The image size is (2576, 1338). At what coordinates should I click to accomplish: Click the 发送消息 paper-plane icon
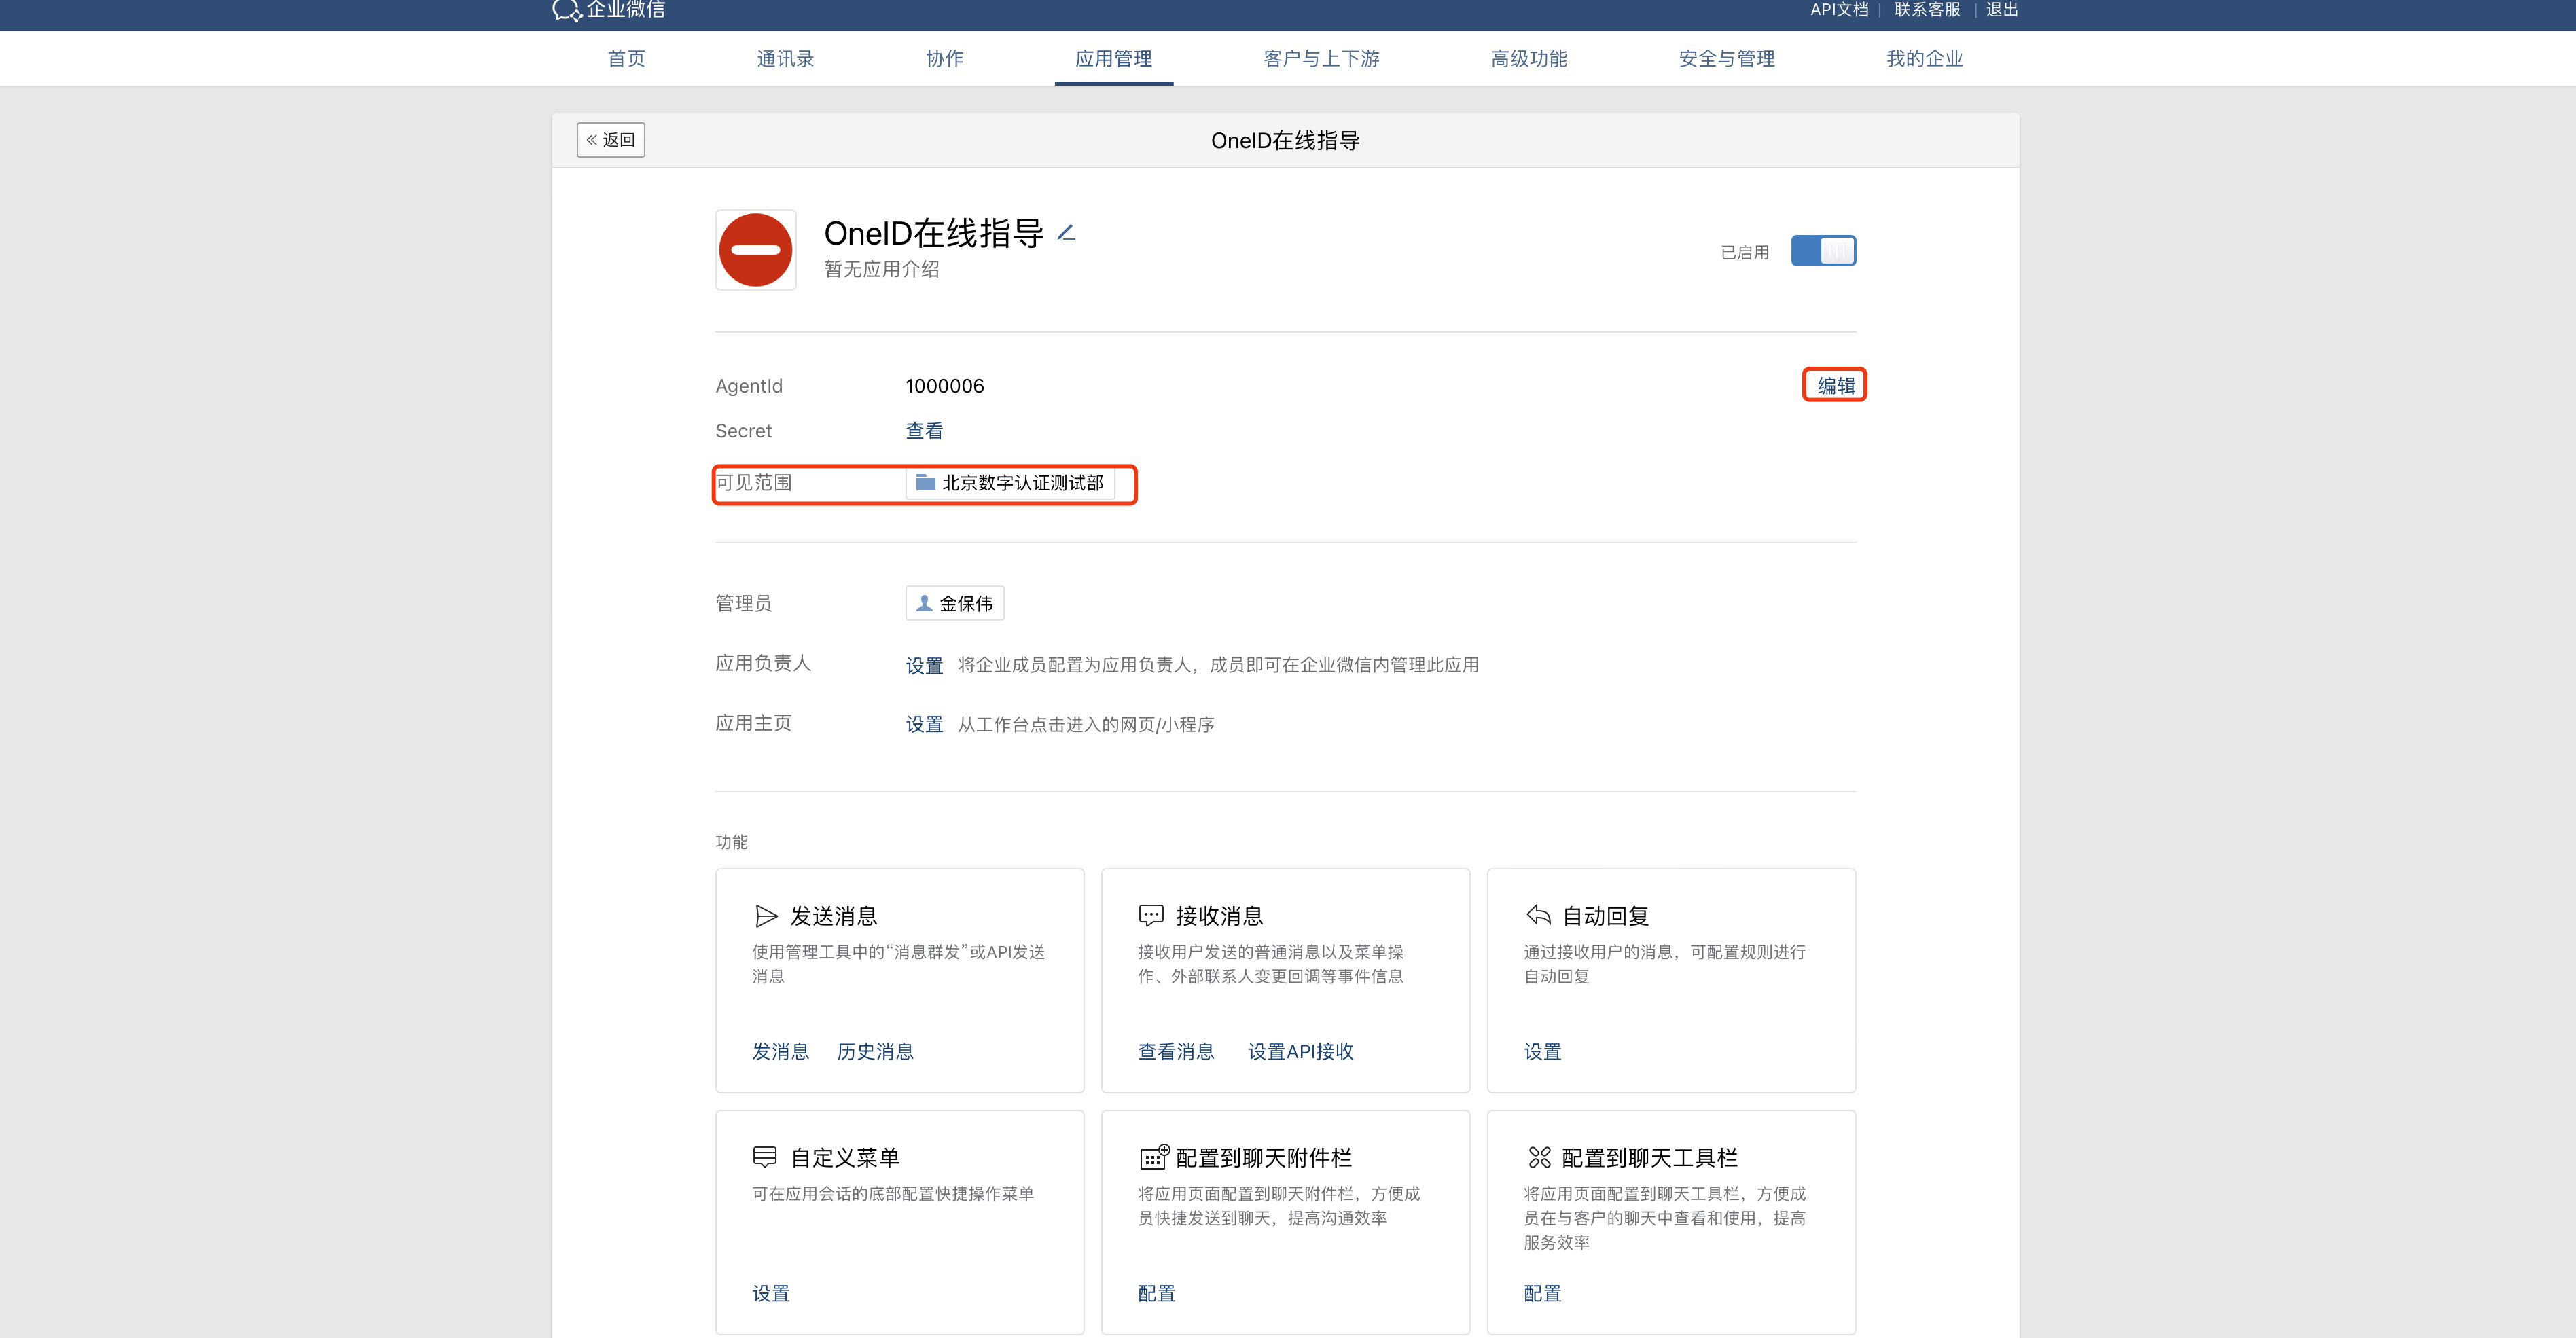click(766, 916)
